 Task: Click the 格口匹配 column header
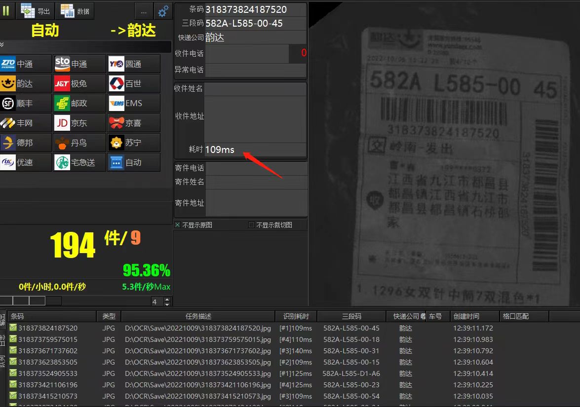coord(524,316)
